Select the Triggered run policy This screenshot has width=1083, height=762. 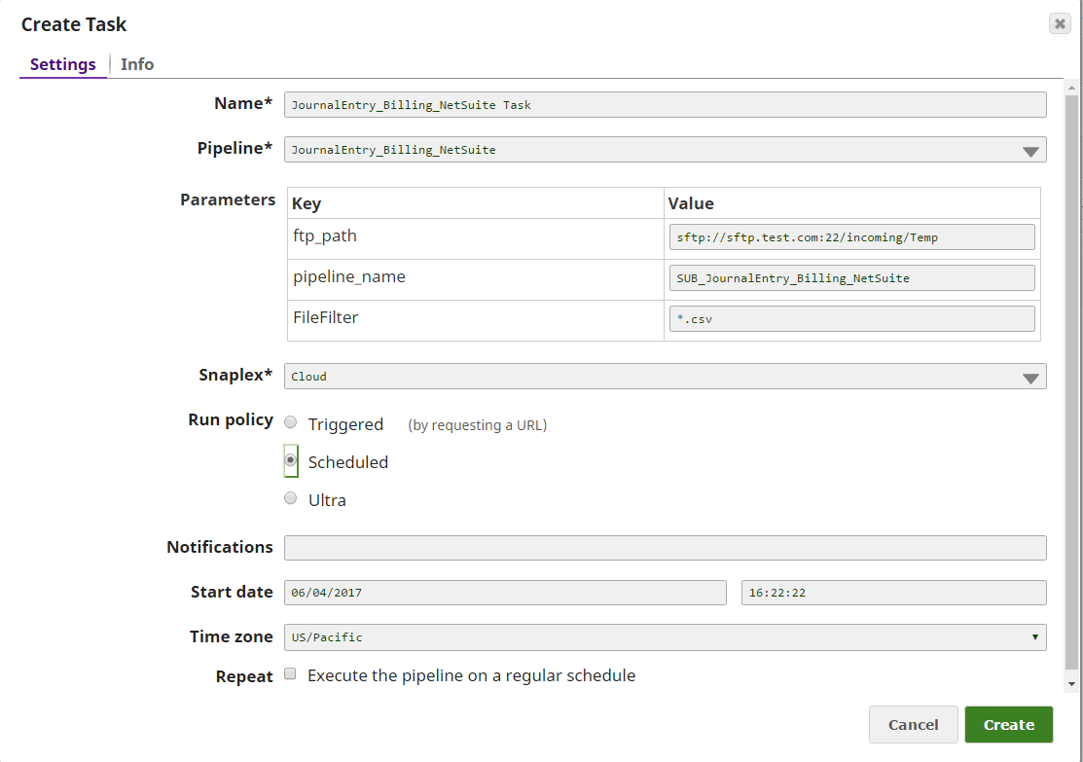click(291, 422)
